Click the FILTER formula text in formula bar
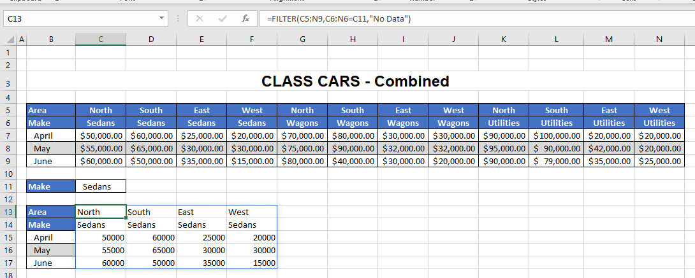This screenshot has width=695, height=278. coord(339,19)
